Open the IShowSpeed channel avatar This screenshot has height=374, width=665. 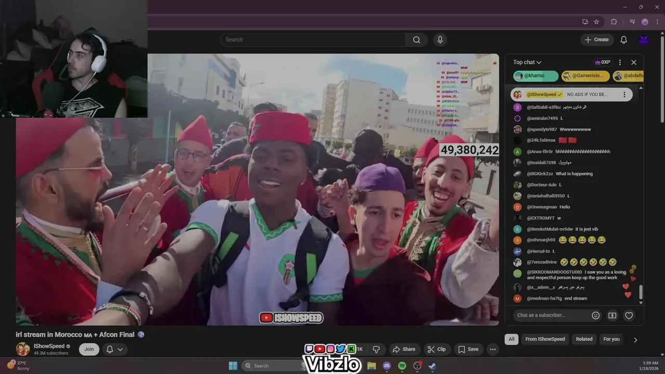pos(23,349)
